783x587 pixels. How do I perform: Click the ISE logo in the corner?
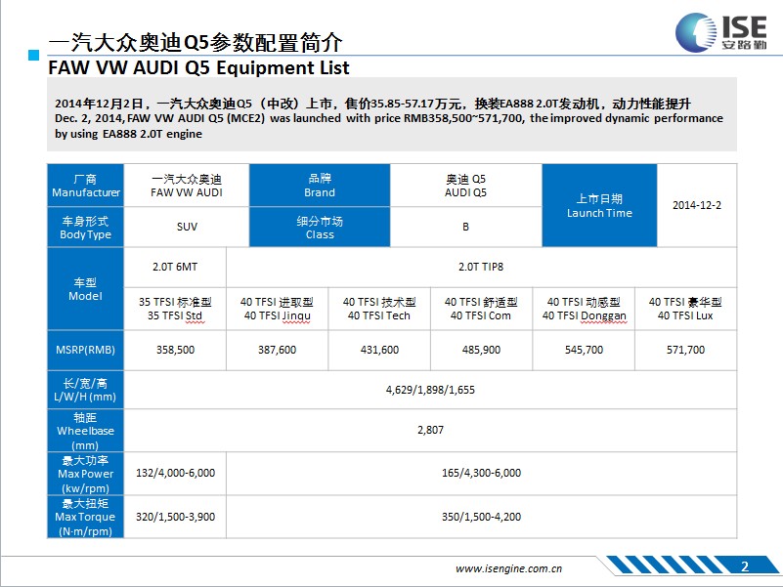(x=720, y=32)
